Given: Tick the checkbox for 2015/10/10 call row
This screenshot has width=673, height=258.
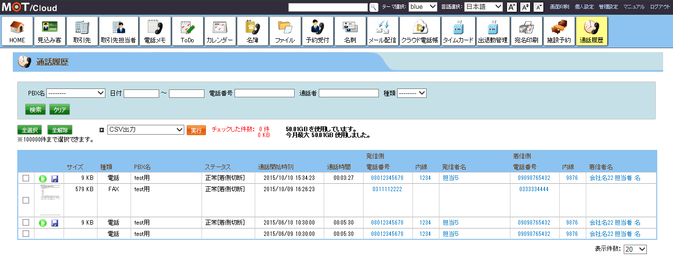Looking at the screenshot, I should coord(26,178).
